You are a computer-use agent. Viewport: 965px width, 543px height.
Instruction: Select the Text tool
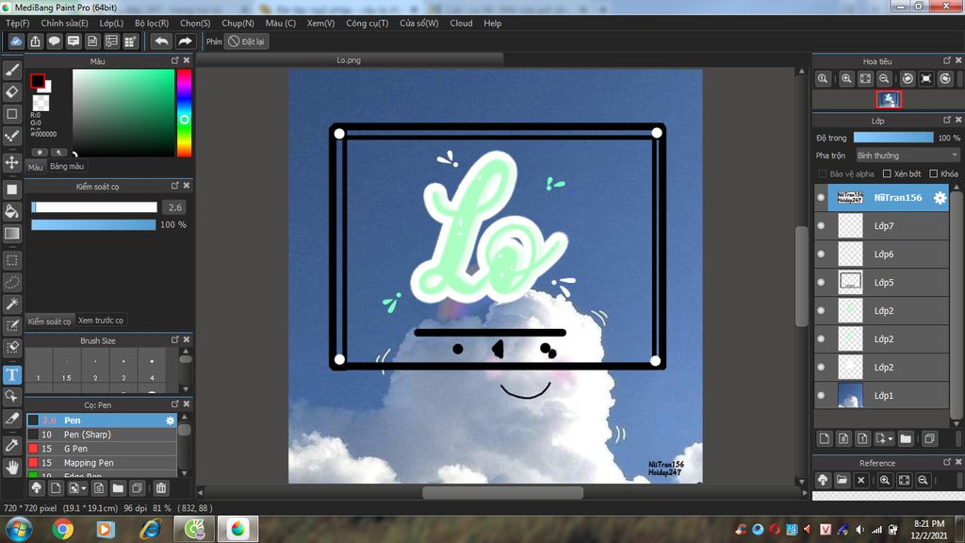click(x=11, y=375)
